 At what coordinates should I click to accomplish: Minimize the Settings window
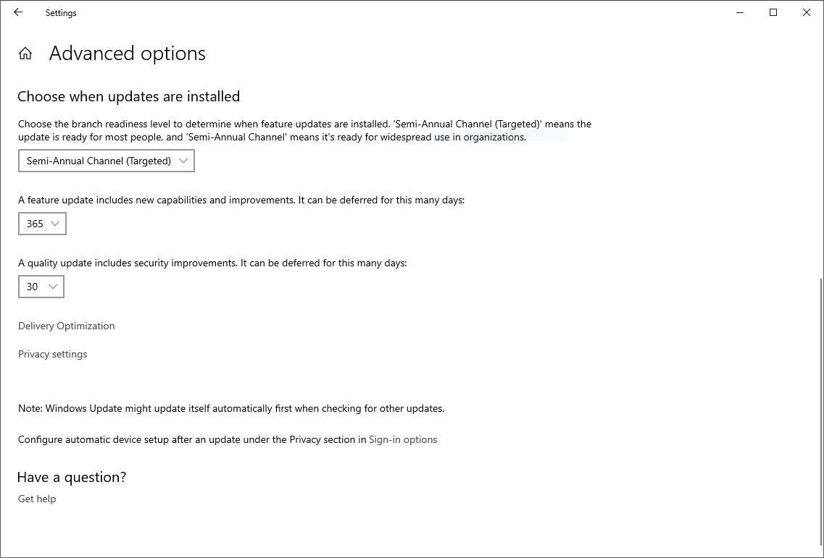[740, 12]
